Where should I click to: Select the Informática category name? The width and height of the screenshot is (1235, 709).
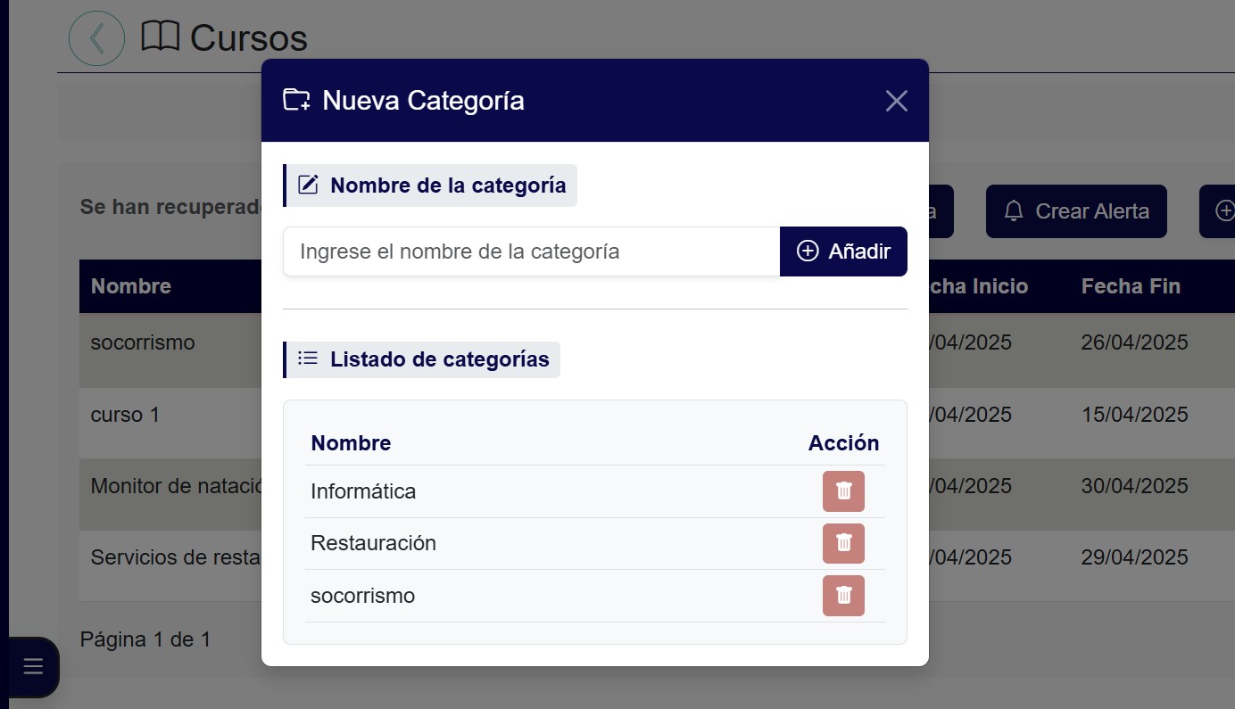pos(363,491)
